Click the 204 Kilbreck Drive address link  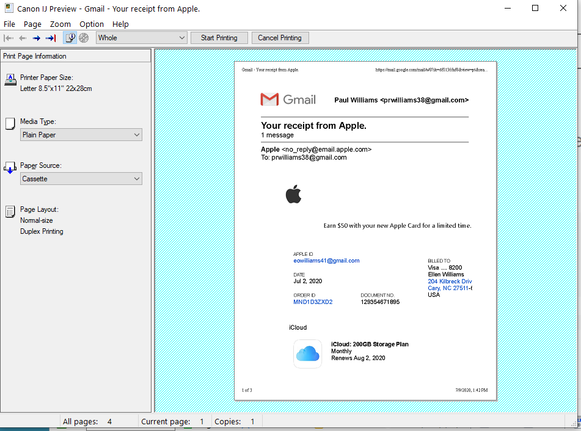click(x=450, y=281)
